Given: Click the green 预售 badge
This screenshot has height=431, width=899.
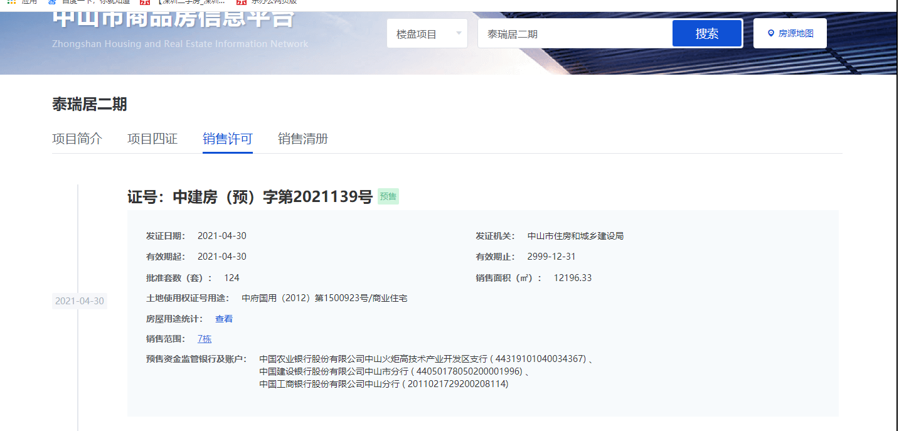Looking at the screenshot, I should (x=388, y=197).
